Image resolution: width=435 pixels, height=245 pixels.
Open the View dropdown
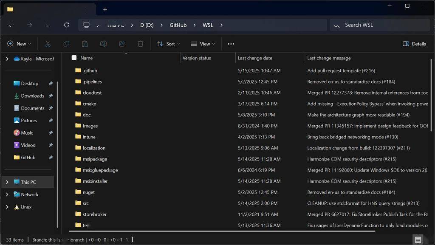(203, 44)
